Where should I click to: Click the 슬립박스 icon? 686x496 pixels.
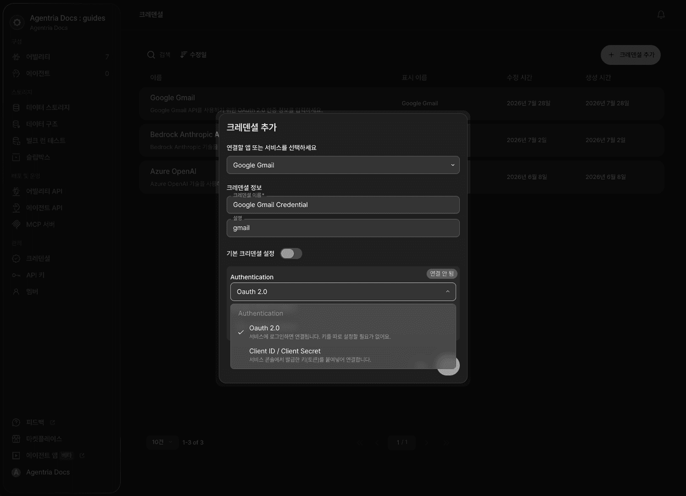(x=17, y=157)
